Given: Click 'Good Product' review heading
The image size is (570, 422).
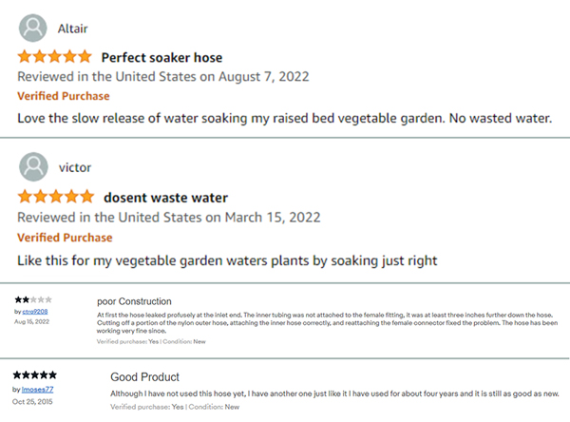Looking at the screenshot, I should pyautogui.click(x=144, y=377).
